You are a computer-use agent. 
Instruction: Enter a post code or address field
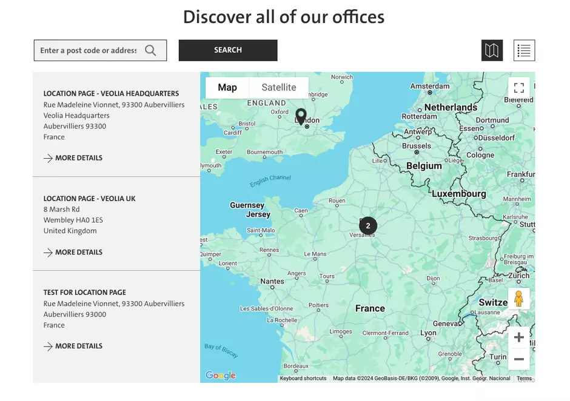tap(89, 50)
